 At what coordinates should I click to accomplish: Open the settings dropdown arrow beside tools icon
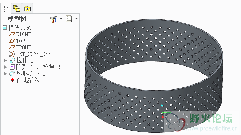pos(61,19)
